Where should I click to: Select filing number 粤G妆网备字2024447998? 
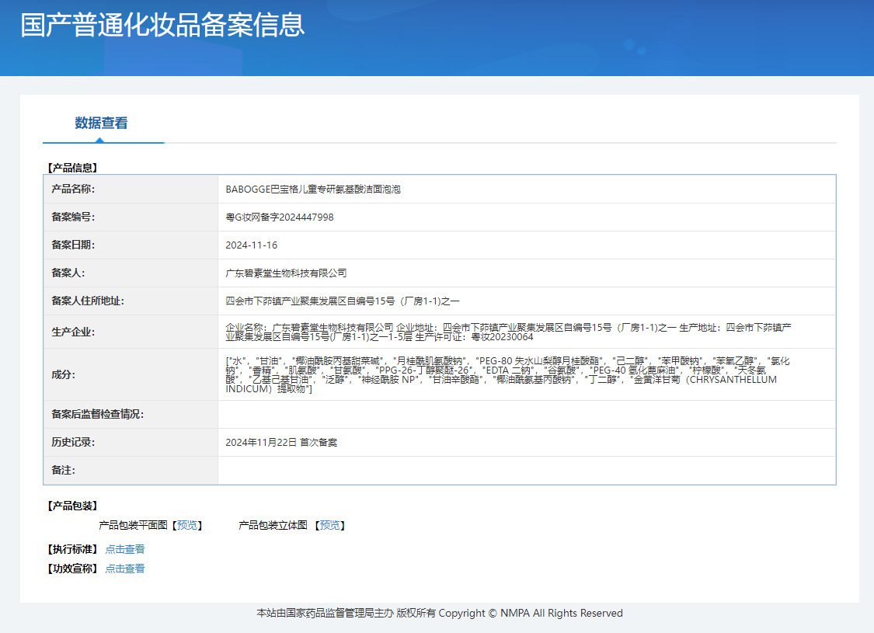point(279,217)
